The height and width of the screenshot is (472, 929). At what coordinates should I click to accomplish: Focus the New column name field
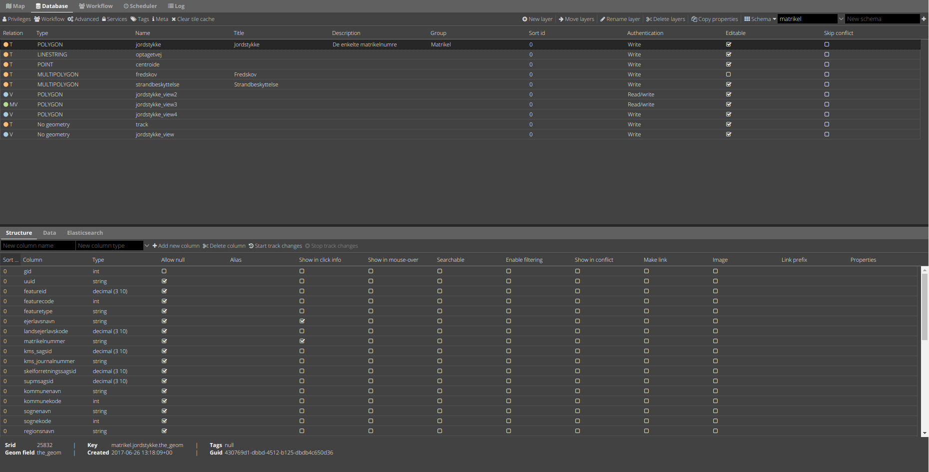[x=38, y=246]
